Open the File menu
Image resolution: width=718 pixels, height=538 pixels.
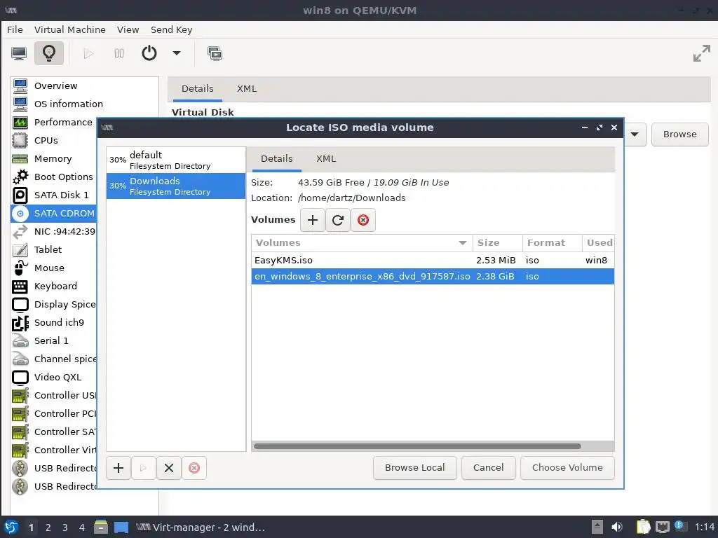pos(15,29)
